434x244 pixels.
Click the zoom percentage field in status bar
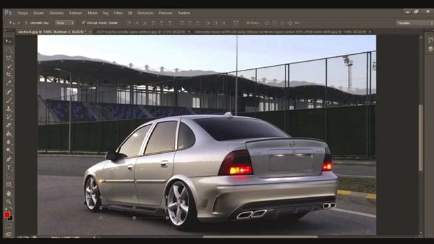[24, 237]
